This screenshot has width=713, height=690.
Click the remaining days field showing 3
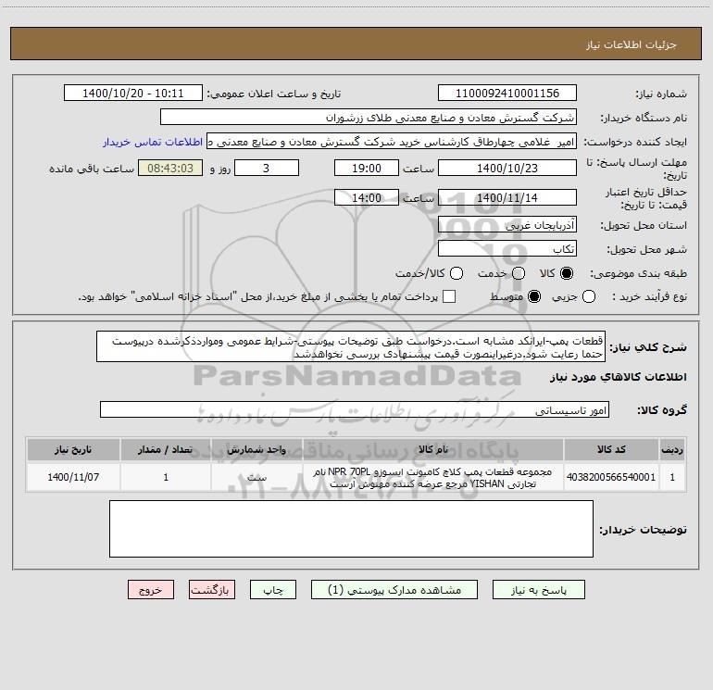(267, 168)
